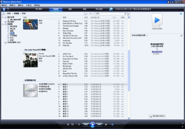Click the 播放喜愛項目 link

pos(157,52)
